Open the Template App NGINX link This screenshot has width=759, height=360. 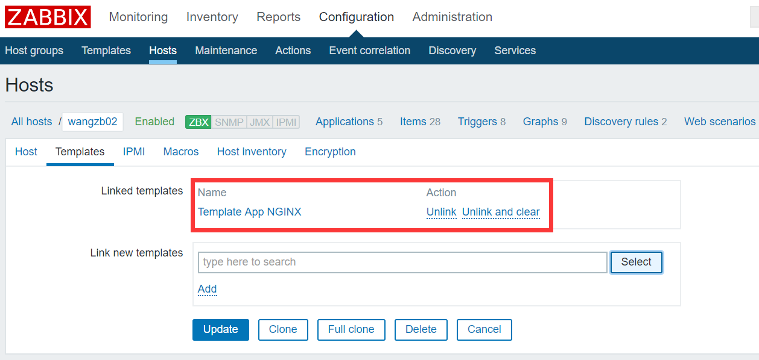click(249, 212)
